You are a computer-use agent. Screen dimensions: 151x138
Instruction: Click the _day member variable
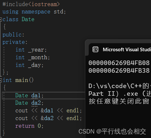34,65
